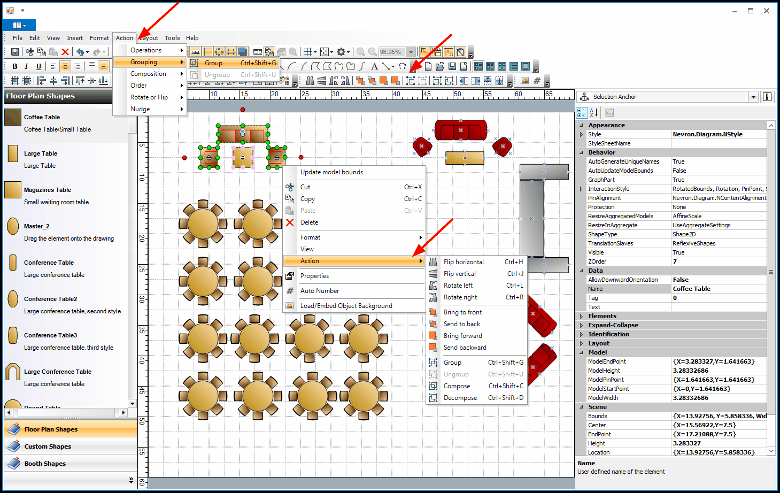Toggle Categorized view in property grid
The image size is (780, 493).
[x=582, y=112]
